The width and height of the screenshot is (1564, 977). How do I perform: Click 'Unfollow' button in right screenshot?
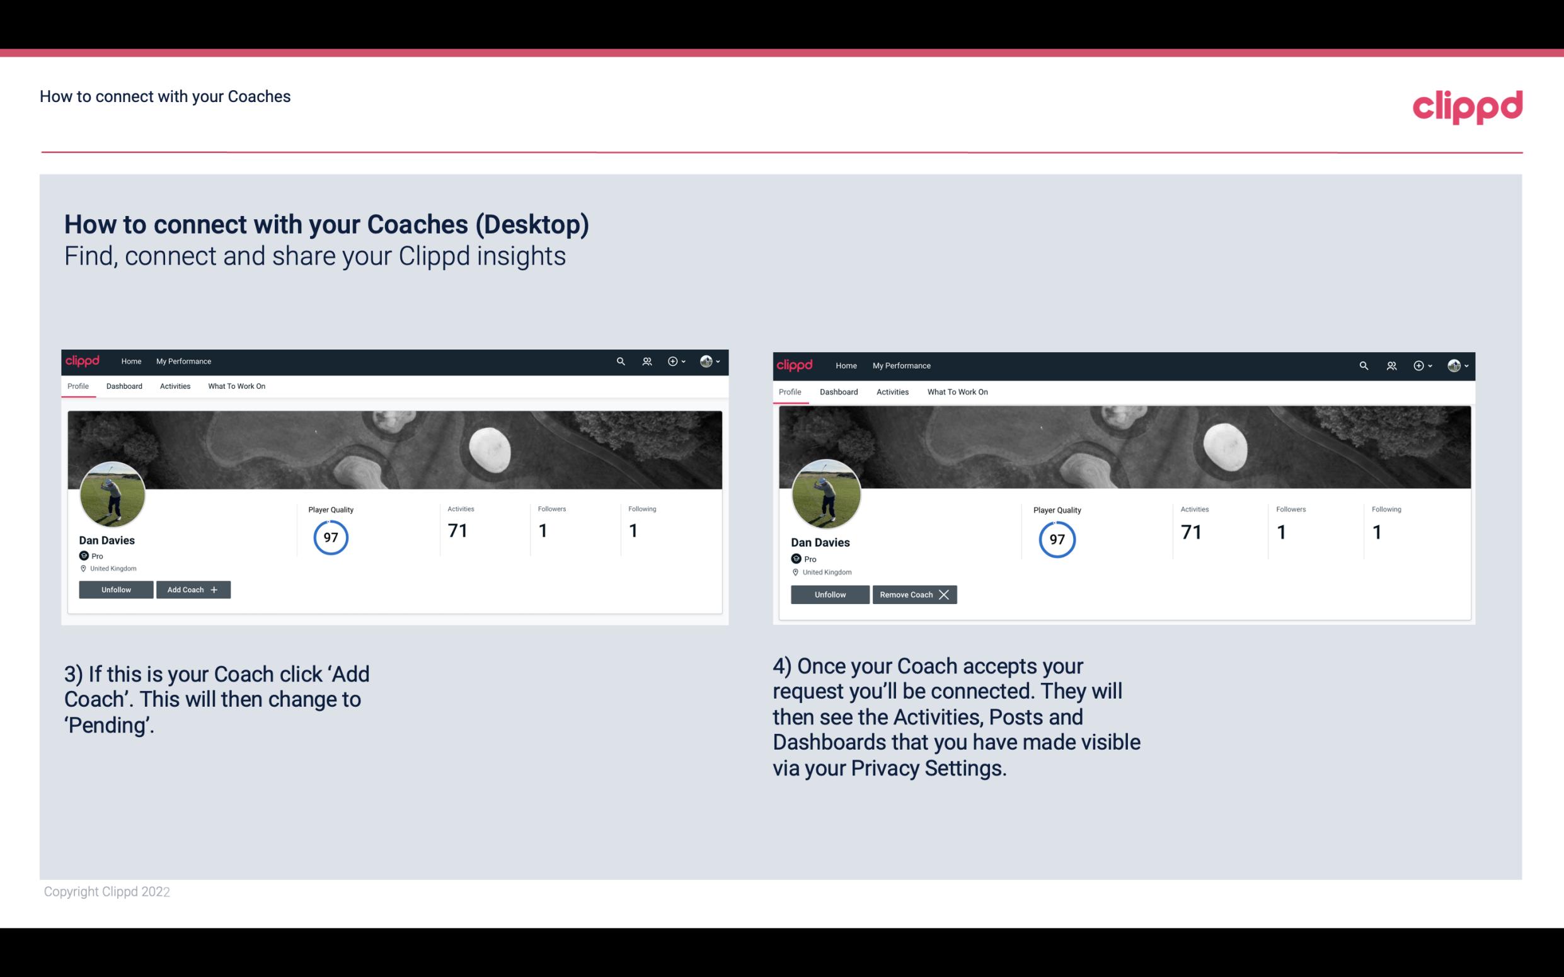[829, 594]
